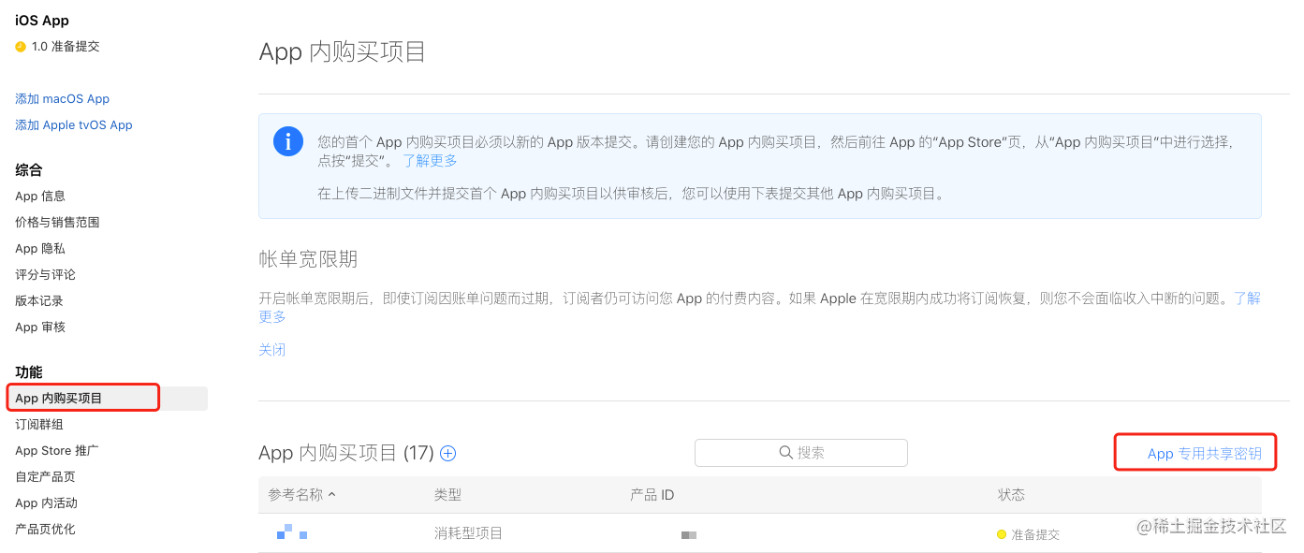
Task: Select "订阅群组" under 功能
Action: [x=38, y=424]
